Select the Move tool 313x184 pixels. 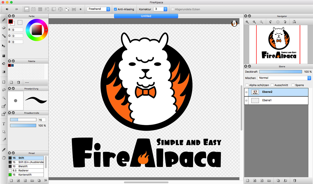click(x=4, y=46)
